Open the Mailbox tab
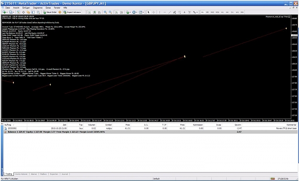Viewport: 299px width, 181px height. [x=44, y=174]
